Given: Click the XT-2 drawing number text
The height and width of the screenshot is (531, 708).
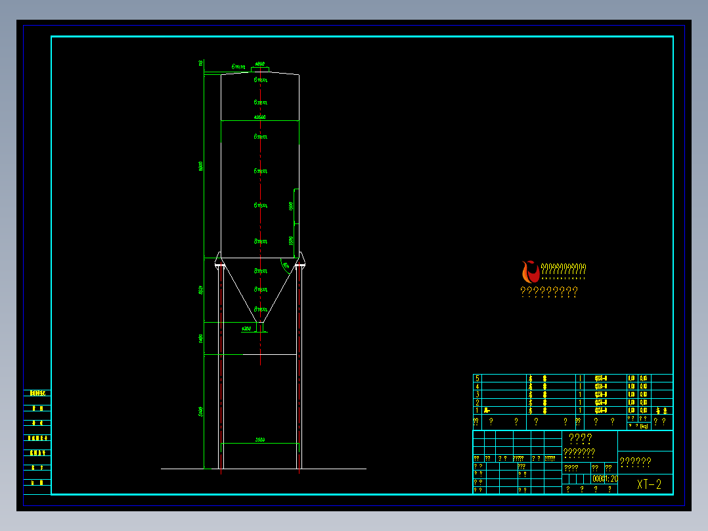Looking at the screenshot, I should [649, 484].
